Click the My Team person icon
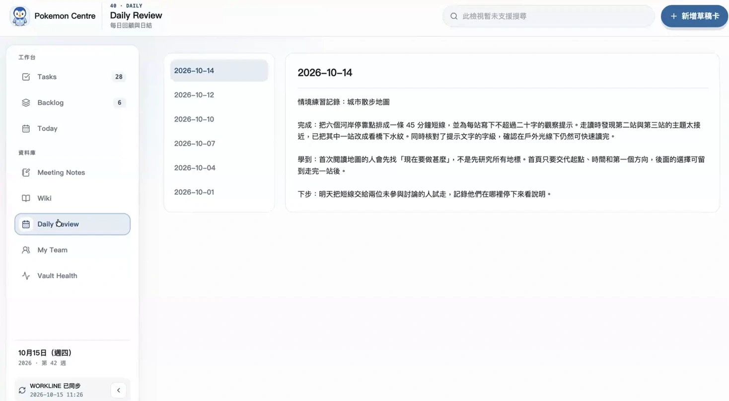 click(26, 250)
